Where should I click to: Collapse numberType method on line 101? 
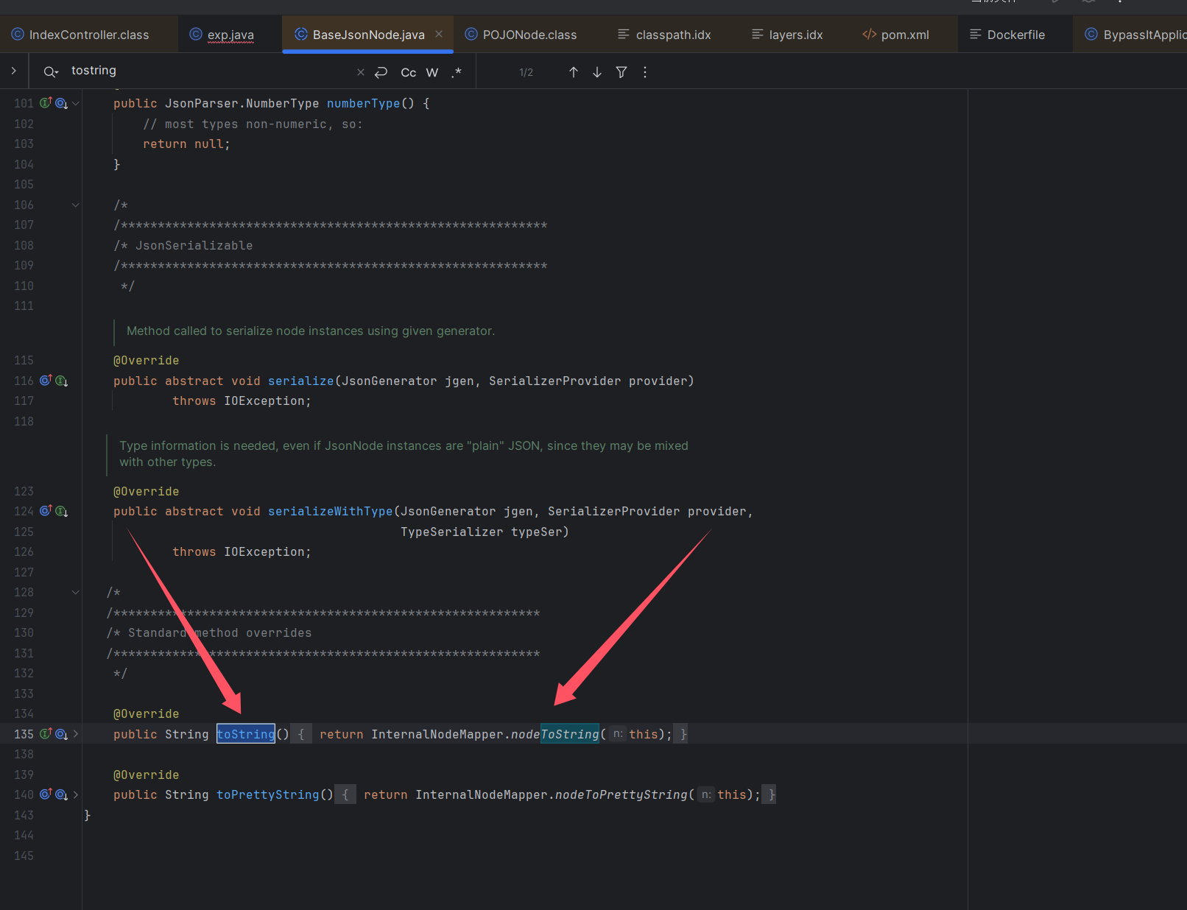(75, 104)
